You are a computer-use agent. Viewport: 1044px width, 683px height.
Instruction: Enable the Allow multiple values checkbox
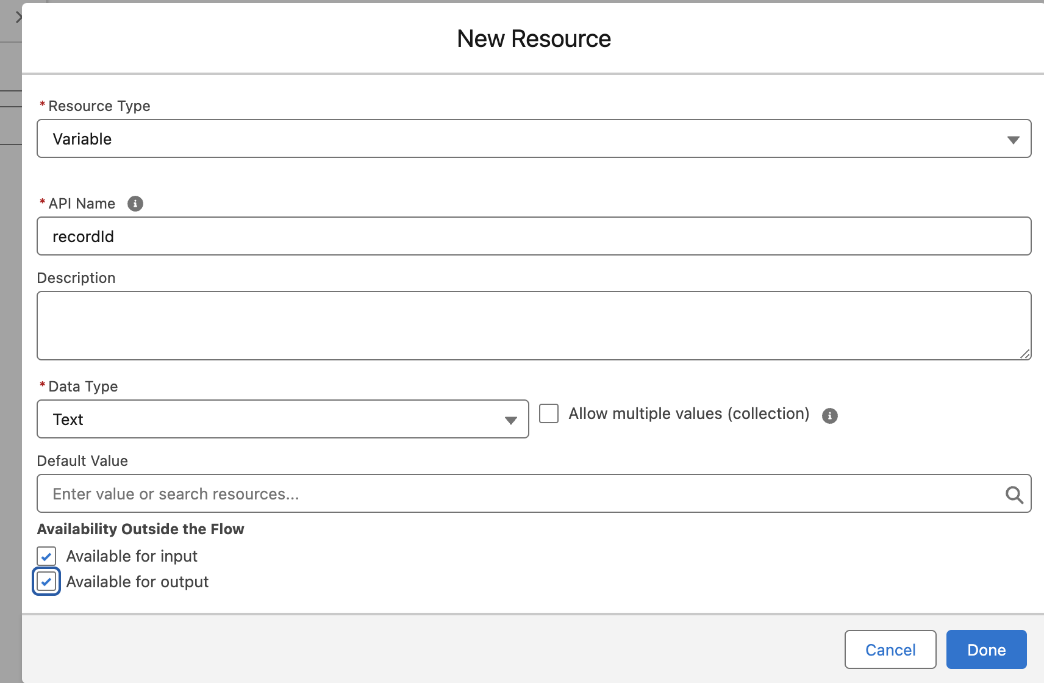548,413
